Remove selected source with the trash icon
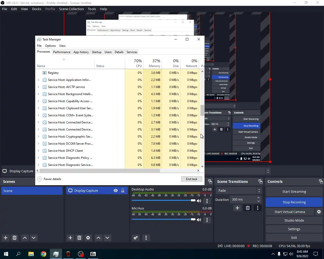 (x=79, y=238)
